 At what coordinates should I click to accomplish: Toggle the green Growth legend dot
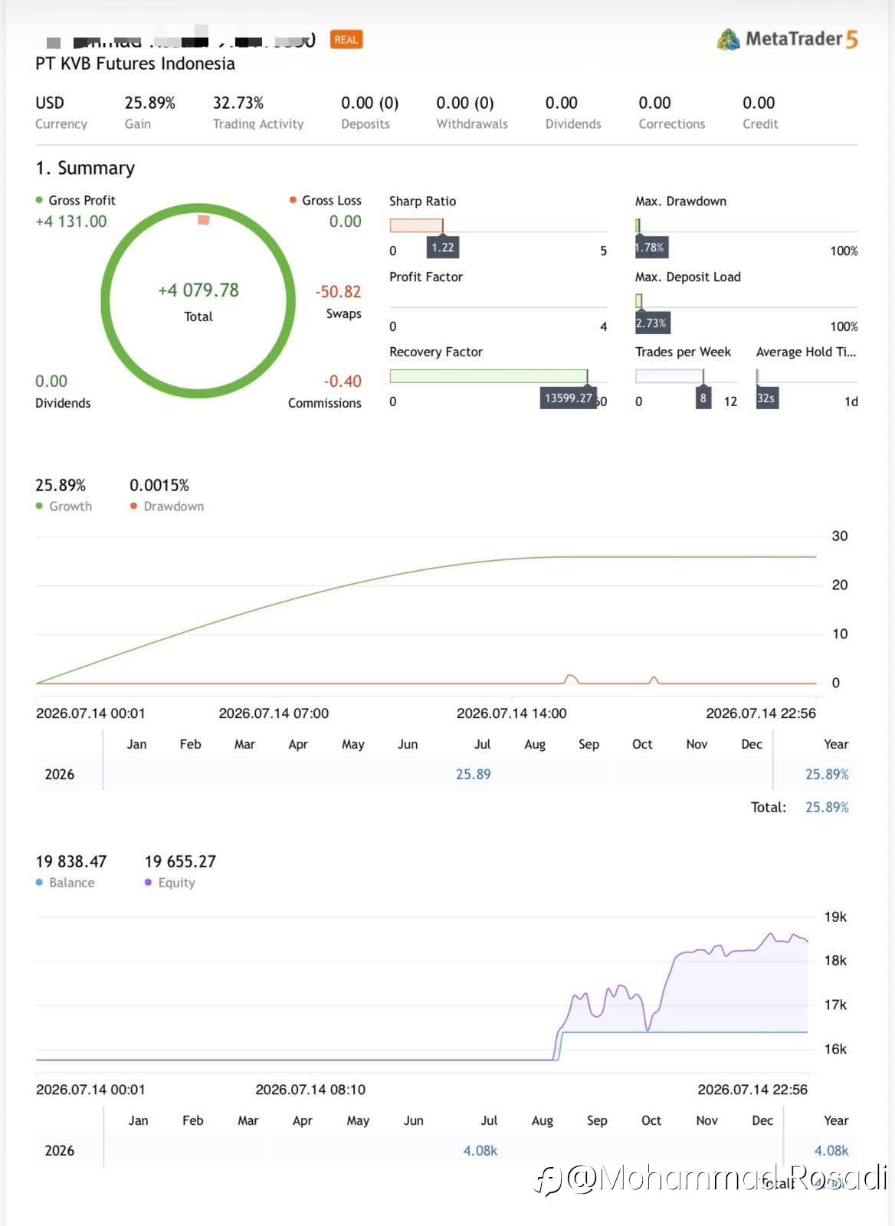(x=39, y=506)
